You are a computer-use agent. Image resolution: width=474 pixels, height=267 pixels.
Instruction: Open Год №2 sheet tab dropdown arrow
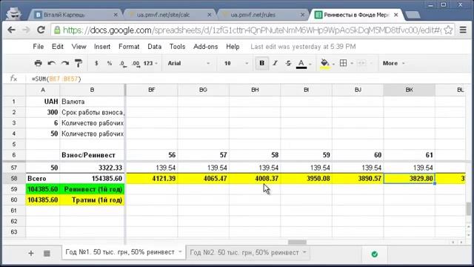pos(304,252)
